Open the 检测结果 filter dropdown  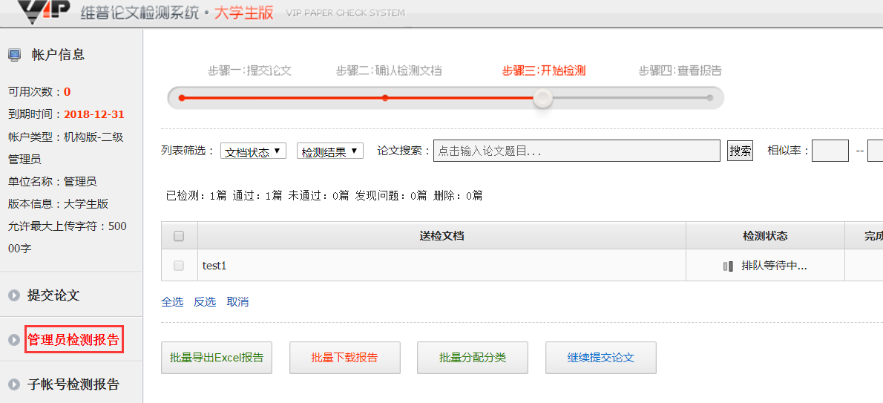pyautogui.click(x=329, y=151)
